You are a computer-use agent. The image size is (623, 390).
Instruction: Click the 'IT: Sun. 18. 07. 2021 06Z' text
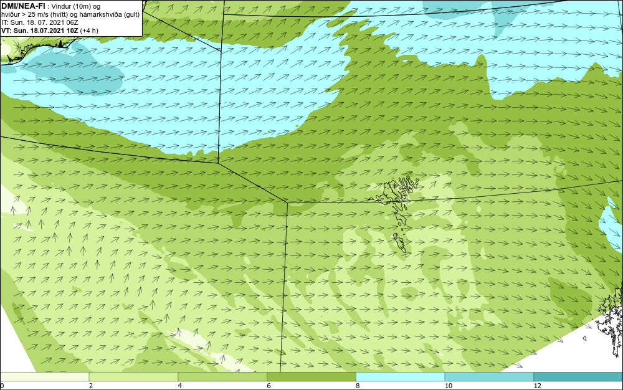tap(40, 22)
